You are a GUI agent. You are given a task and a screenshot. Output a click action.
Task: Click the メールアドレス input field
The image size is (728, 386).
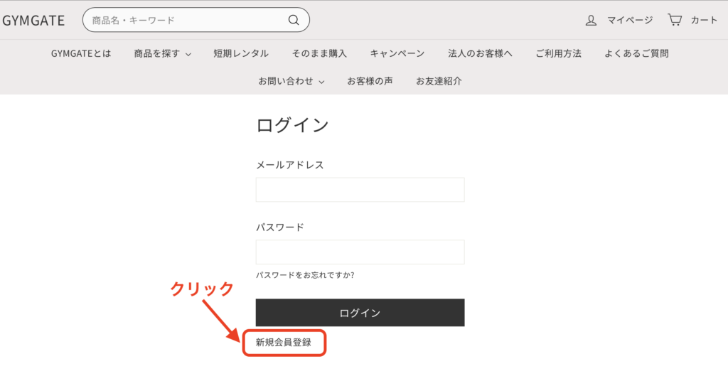pos(360,190)
